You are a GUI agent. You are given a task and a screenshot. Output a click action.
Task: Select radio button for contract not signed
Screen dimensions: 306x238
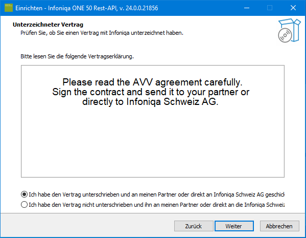pyautogui.click(x=24, y=205)
